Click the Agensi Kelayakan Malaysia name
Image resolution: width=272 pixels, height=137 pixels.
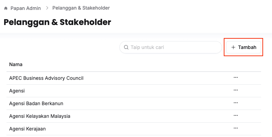(x=40, y=116)
